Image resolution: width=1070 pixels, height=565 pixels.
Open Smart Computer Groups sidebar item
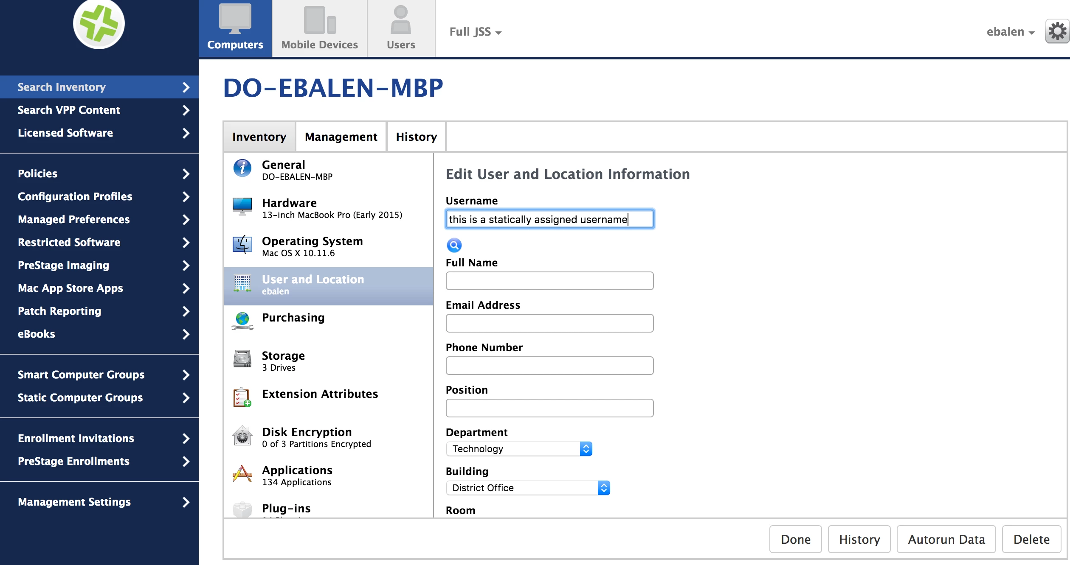click(99, 375)
